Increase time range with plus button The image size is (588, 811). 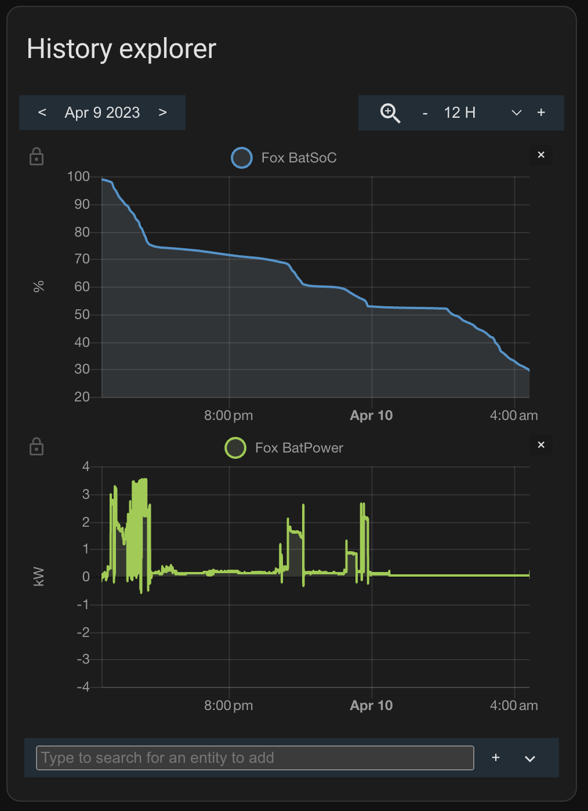541,113
